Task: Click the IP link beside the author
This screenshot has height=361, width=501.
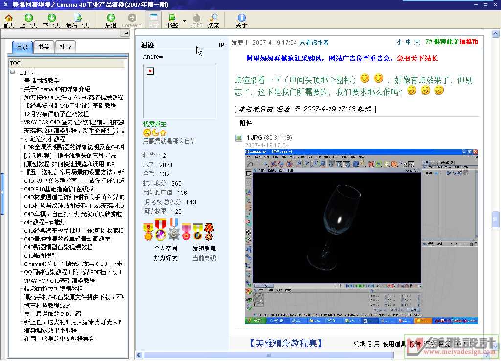Action: (222, 45)
